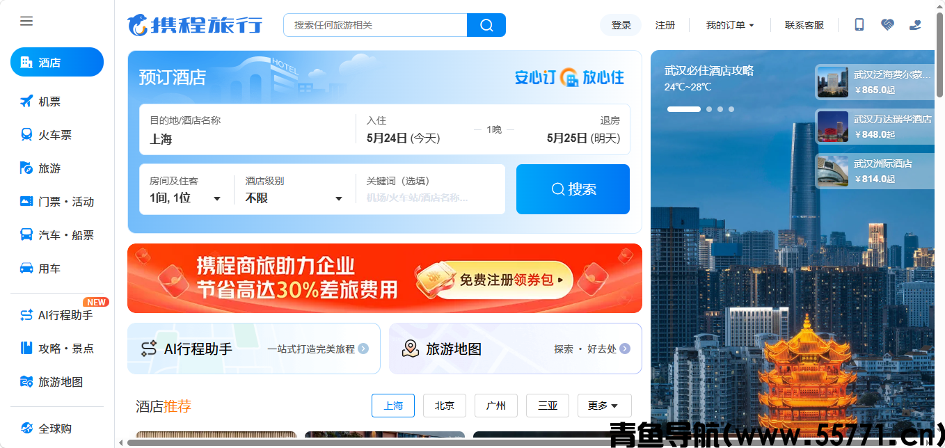The image size is (945, 448).
Task: Click the Ctrip dolphin logo
Action: coord(138,25)
